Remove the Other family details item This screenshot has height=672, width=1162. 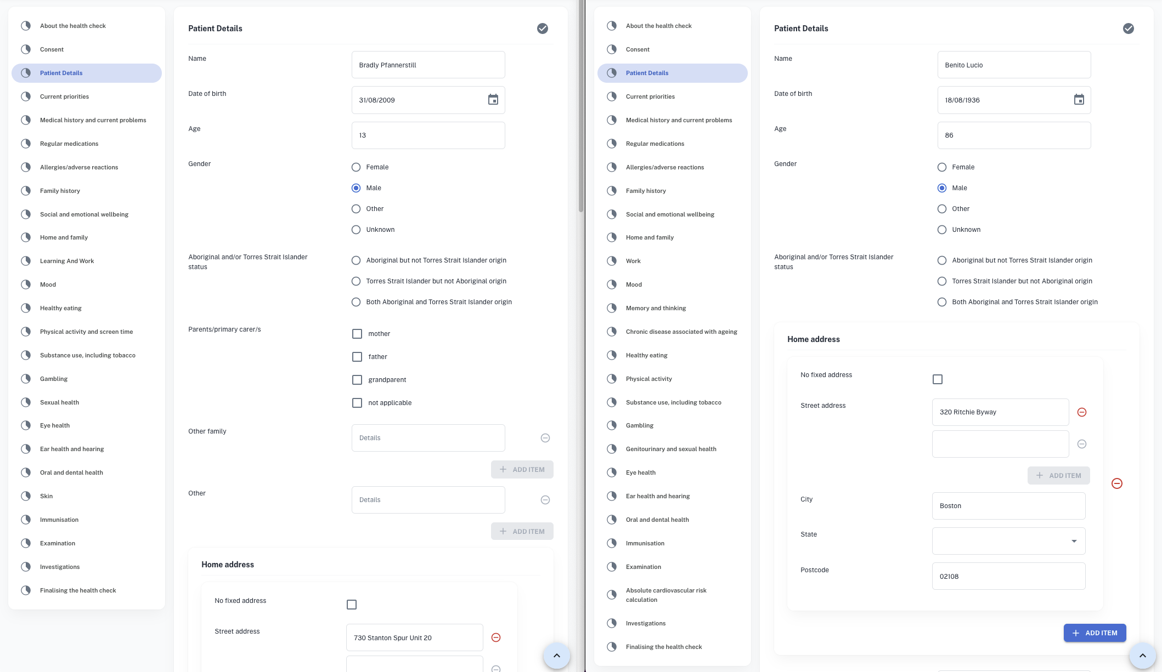tap(545, 438)
